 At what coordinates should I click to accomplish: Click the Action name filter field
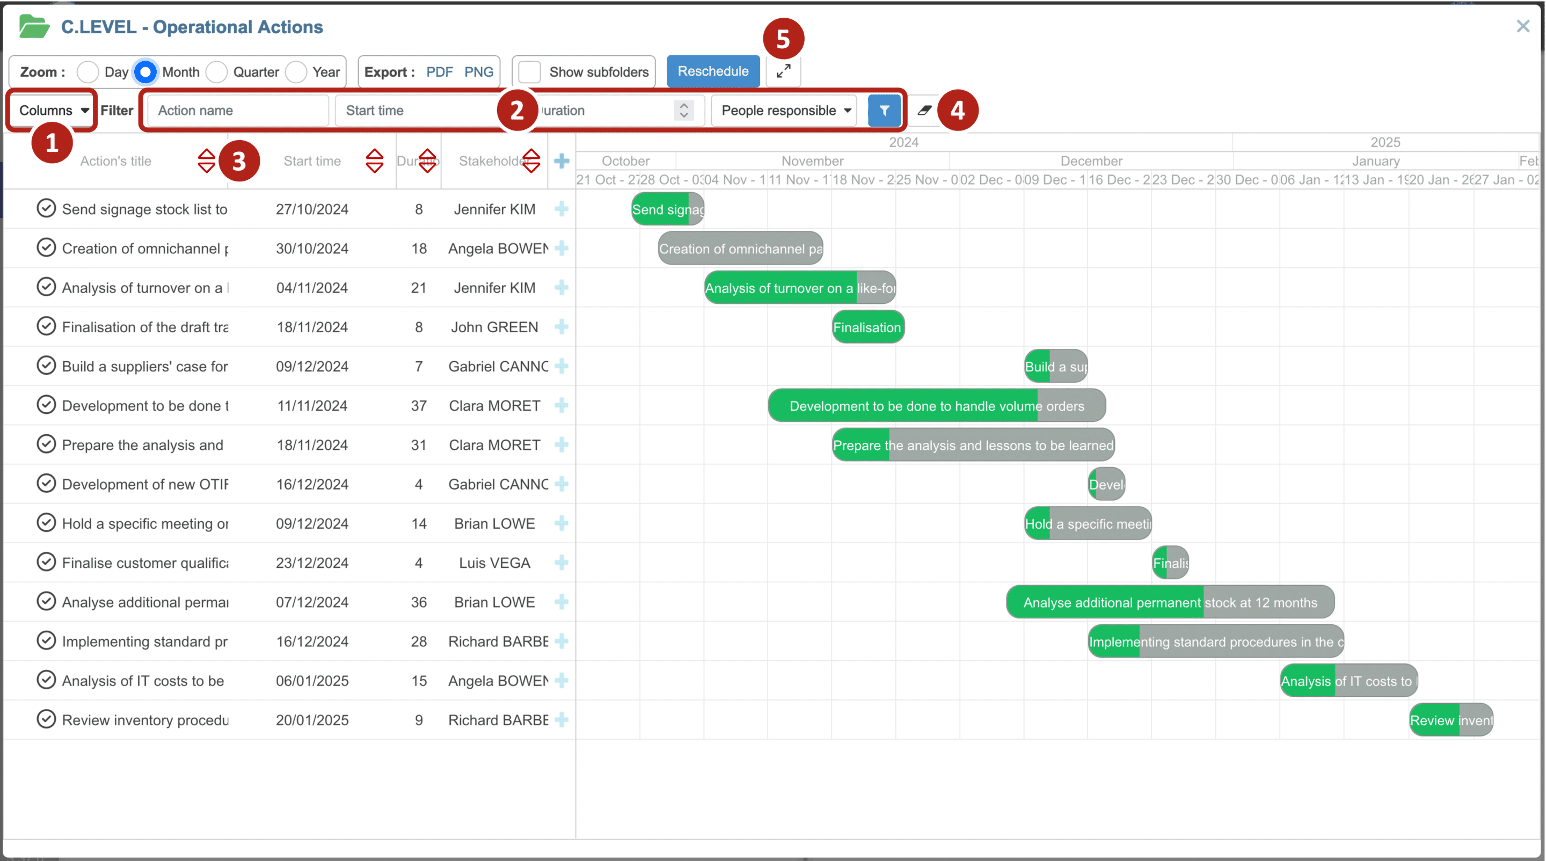tap(238, 111)
